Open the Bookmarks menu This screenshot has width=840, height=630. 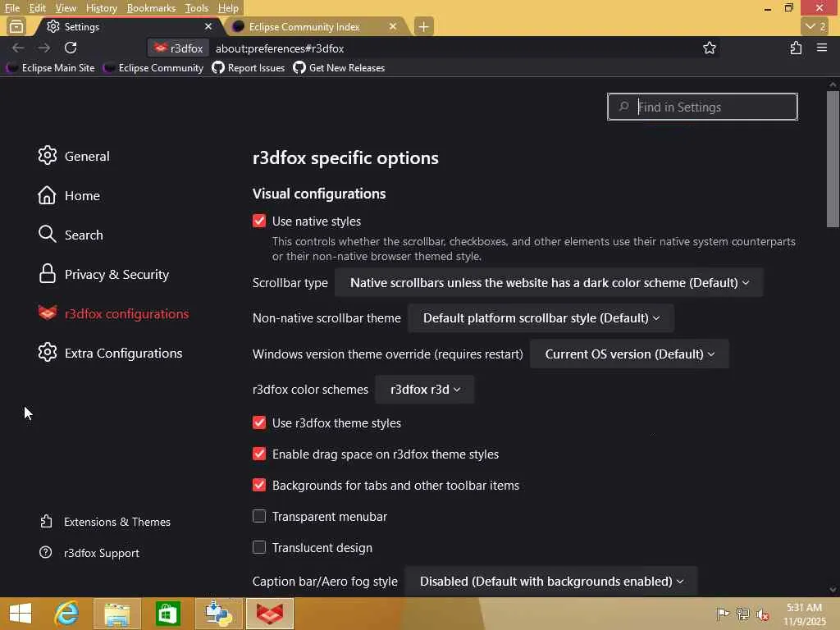coord(151,8)
